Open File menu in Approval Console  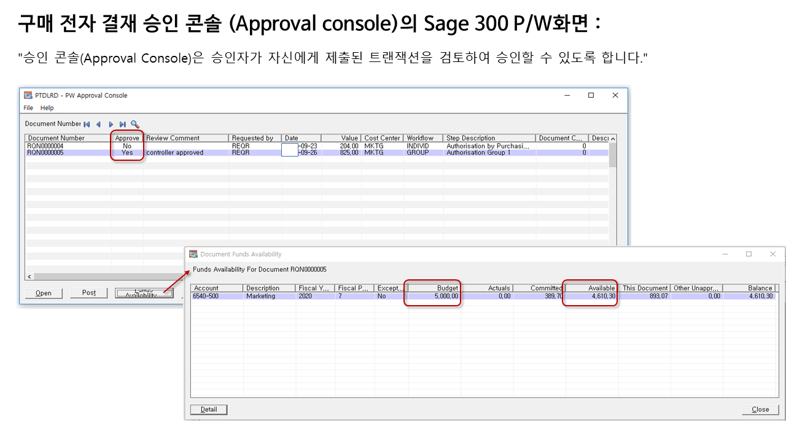(x=28, y=108)
